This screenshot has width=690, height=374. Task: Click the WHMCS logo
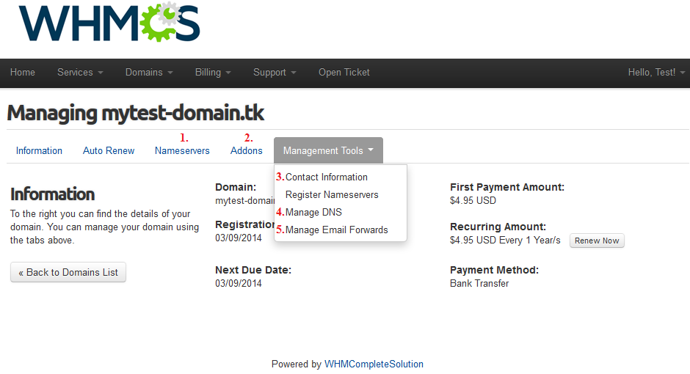109,23
